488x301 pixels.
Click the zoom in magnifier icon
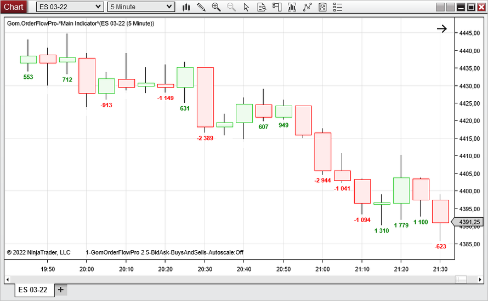click(216, 7)
